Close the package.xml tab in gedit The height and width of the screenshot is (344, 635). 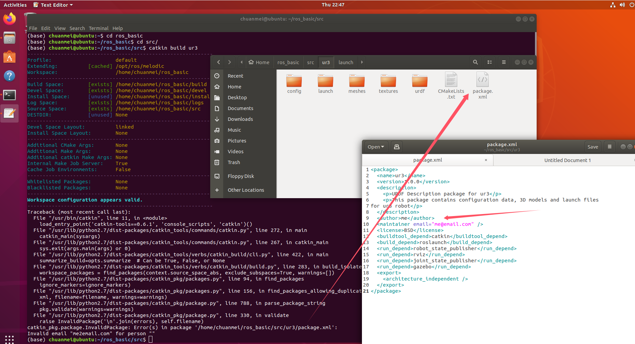tap(486, 160)
